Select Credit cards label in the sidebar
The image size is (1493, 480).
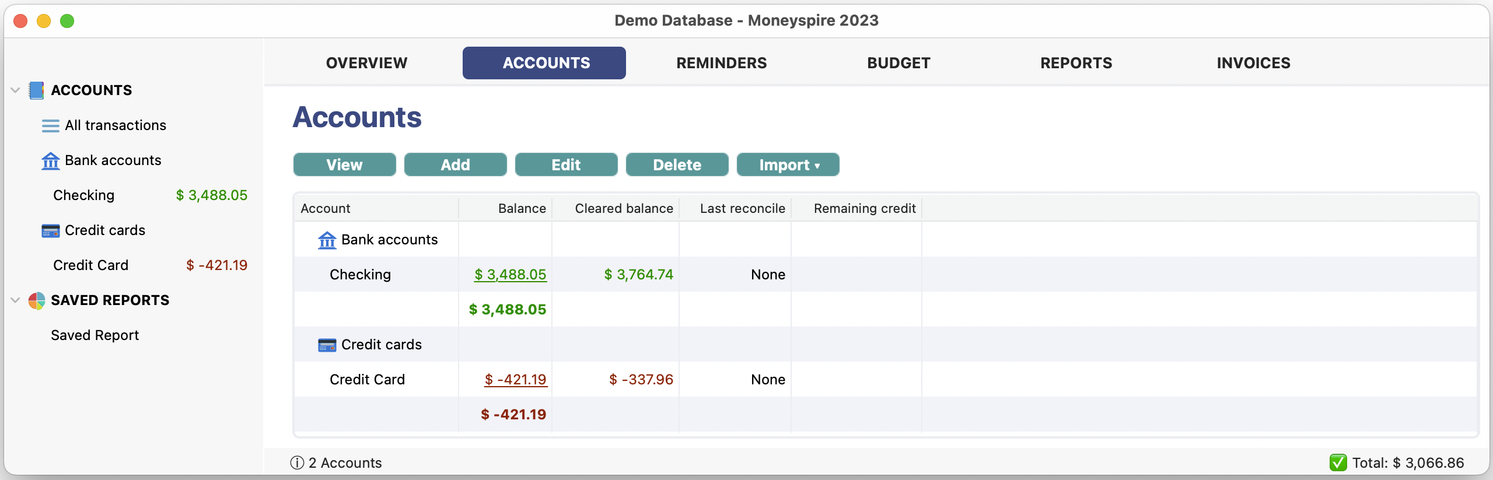pos(105,230)
